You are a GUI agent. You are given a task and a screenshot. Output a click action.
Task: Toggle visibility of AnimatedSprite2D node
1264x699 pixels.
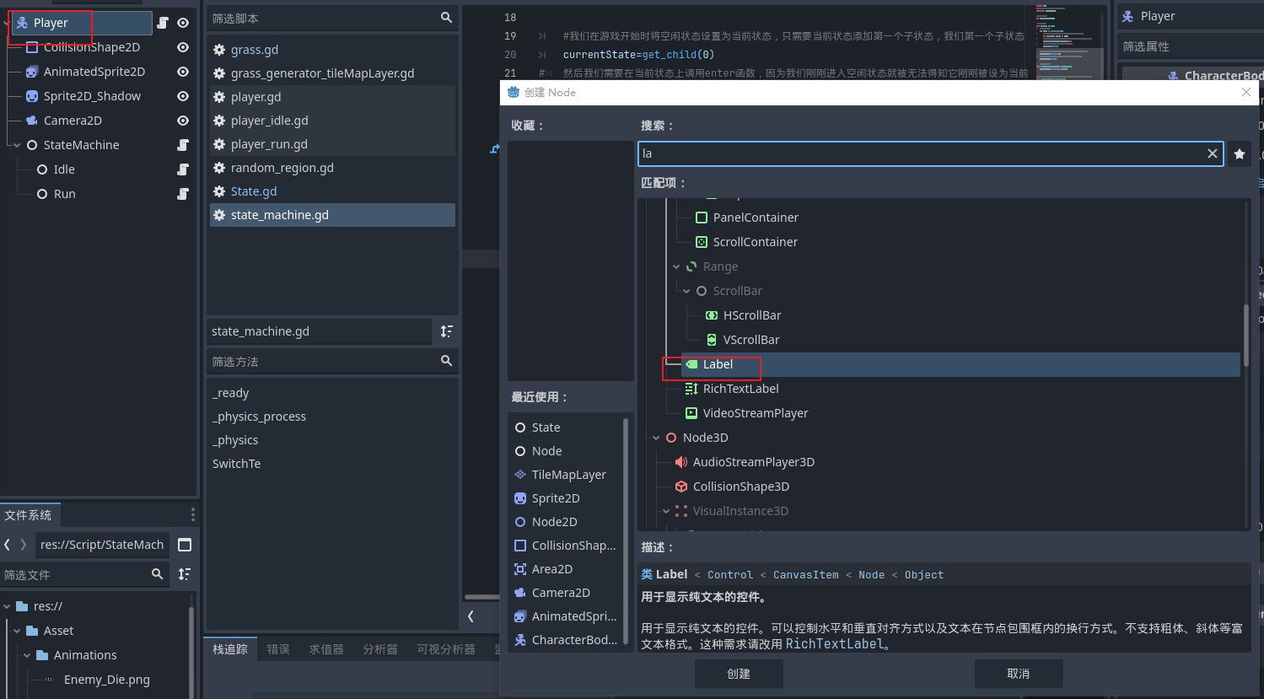pos(183,72)
